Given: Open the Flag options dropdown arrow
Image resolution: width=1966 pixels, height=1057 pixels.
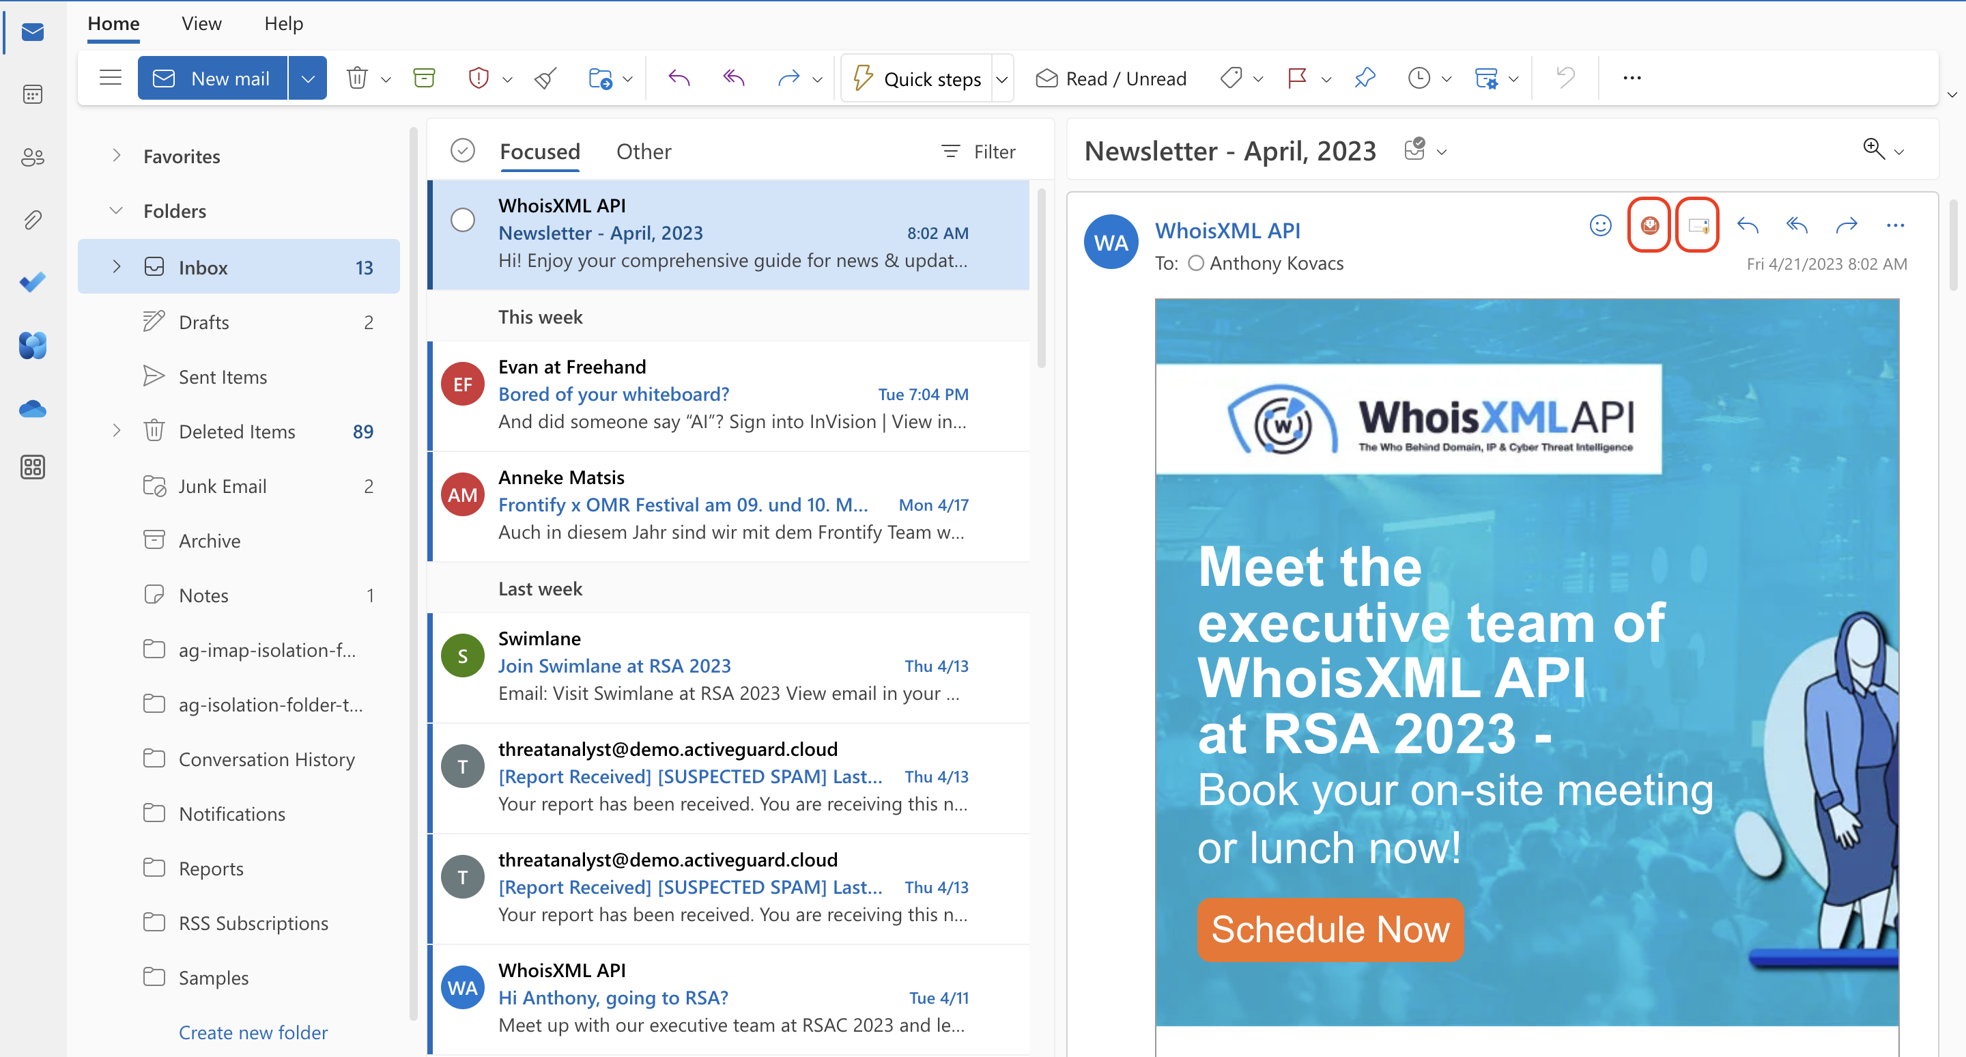Looking at the screenshot, I should 1326,79.
